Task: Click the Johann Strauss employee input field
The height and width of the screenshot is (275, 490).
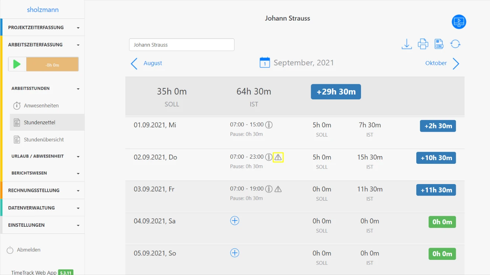Action: pyautogui.click(x=181, y=45)
